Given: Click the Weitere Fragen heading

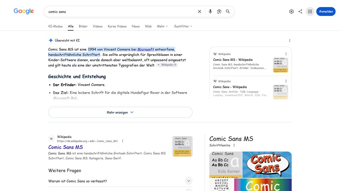Looking at the screenshot, I should point(64,170).
